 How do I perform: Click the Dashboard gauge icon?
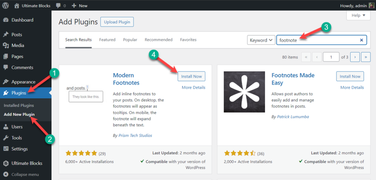pyautogui.click(x=6, y=20)
